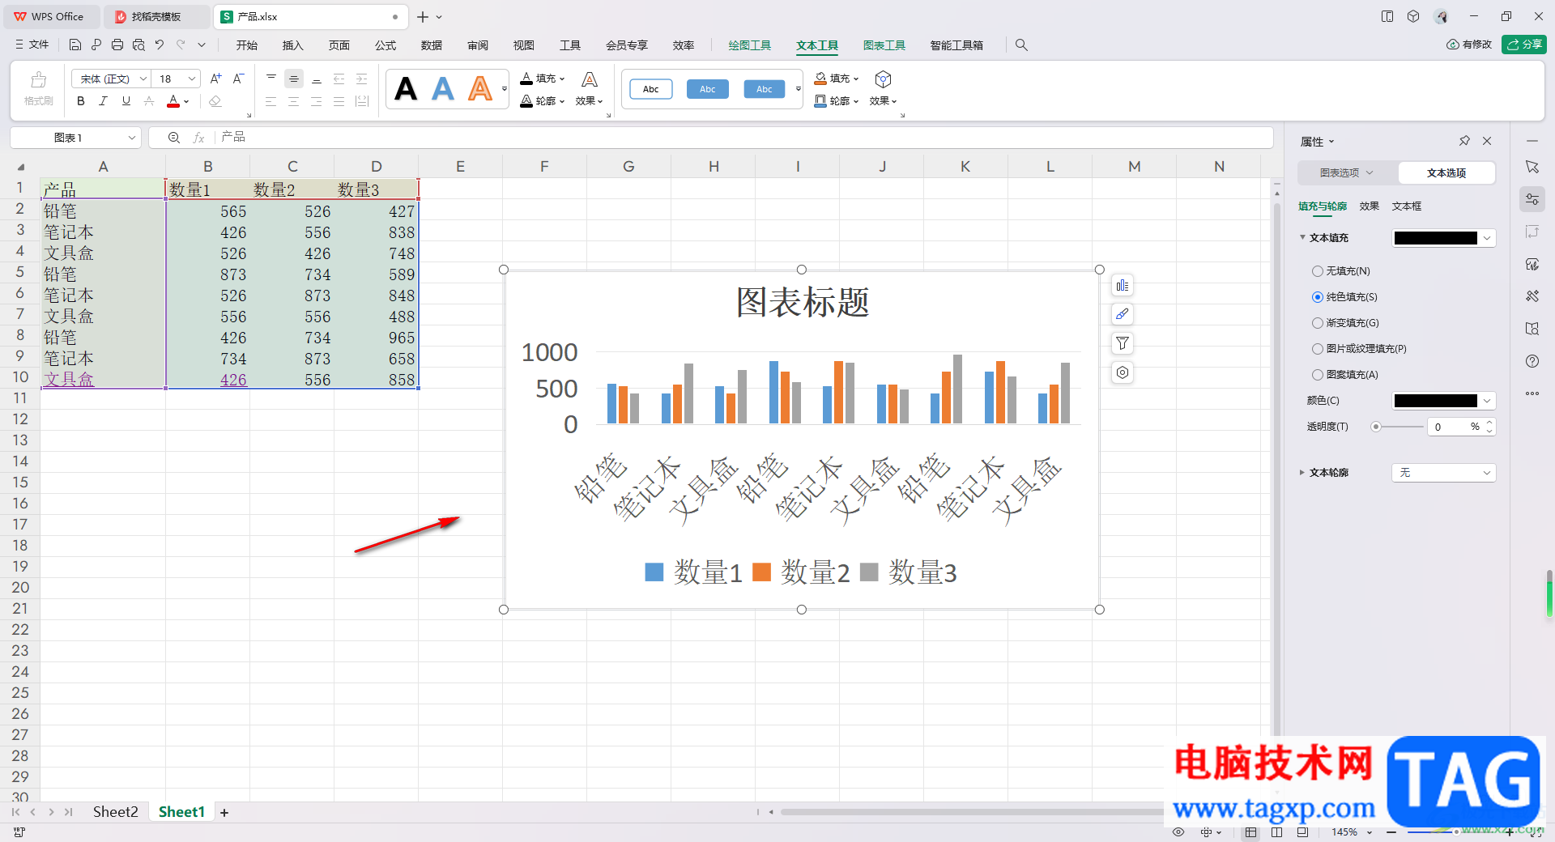1555x842 pixels.
Task: Switch to the 效果 sub-tab in properties
Action: pos(1370,206)
